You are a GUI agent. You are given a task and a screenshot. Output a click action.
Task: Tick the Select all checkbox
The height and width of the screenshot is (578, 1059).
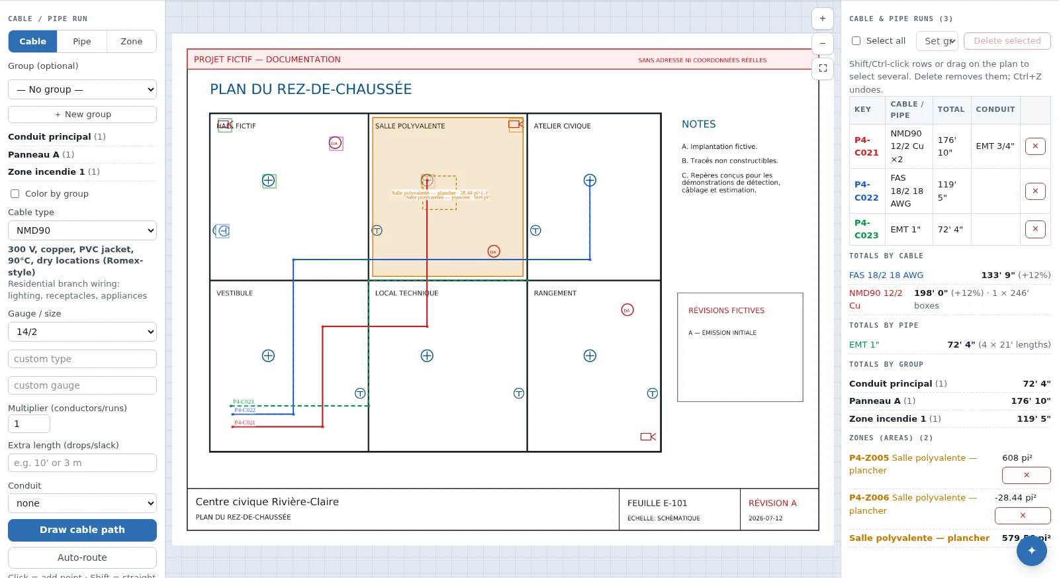coord(856,41)
